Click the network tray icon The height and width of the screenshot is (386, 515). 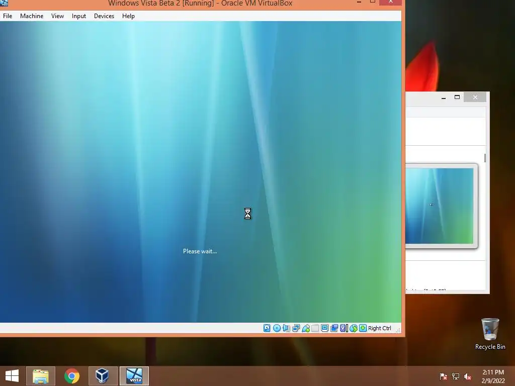[456, 376]
